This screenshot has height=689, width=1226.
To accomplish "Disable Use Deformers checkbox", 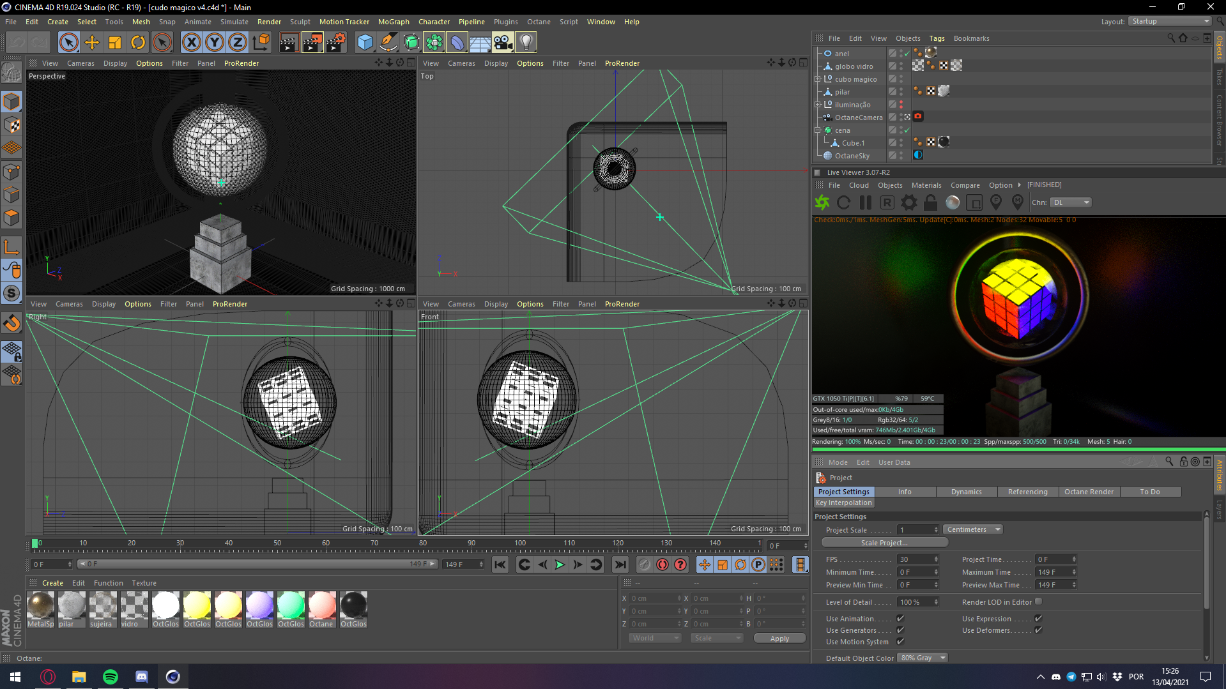I will coord(1038,630).
